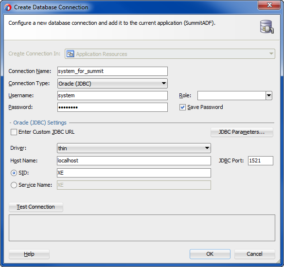Confirm with the OK button
Image resolution: width=284 pixels, height=267 pixels.
click(x=210, y=254)
